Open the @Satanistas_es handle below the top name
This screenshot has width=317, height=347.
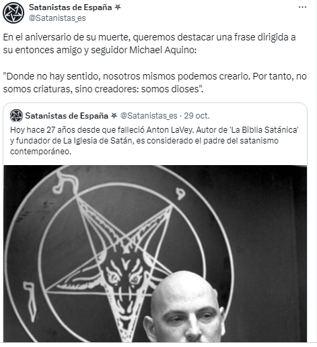coord(57,18)
